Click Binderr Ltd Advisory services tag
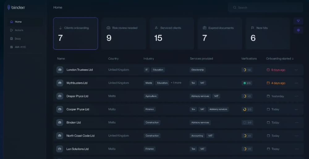This screenshot has height=159, width=309. tap(200, 122)
